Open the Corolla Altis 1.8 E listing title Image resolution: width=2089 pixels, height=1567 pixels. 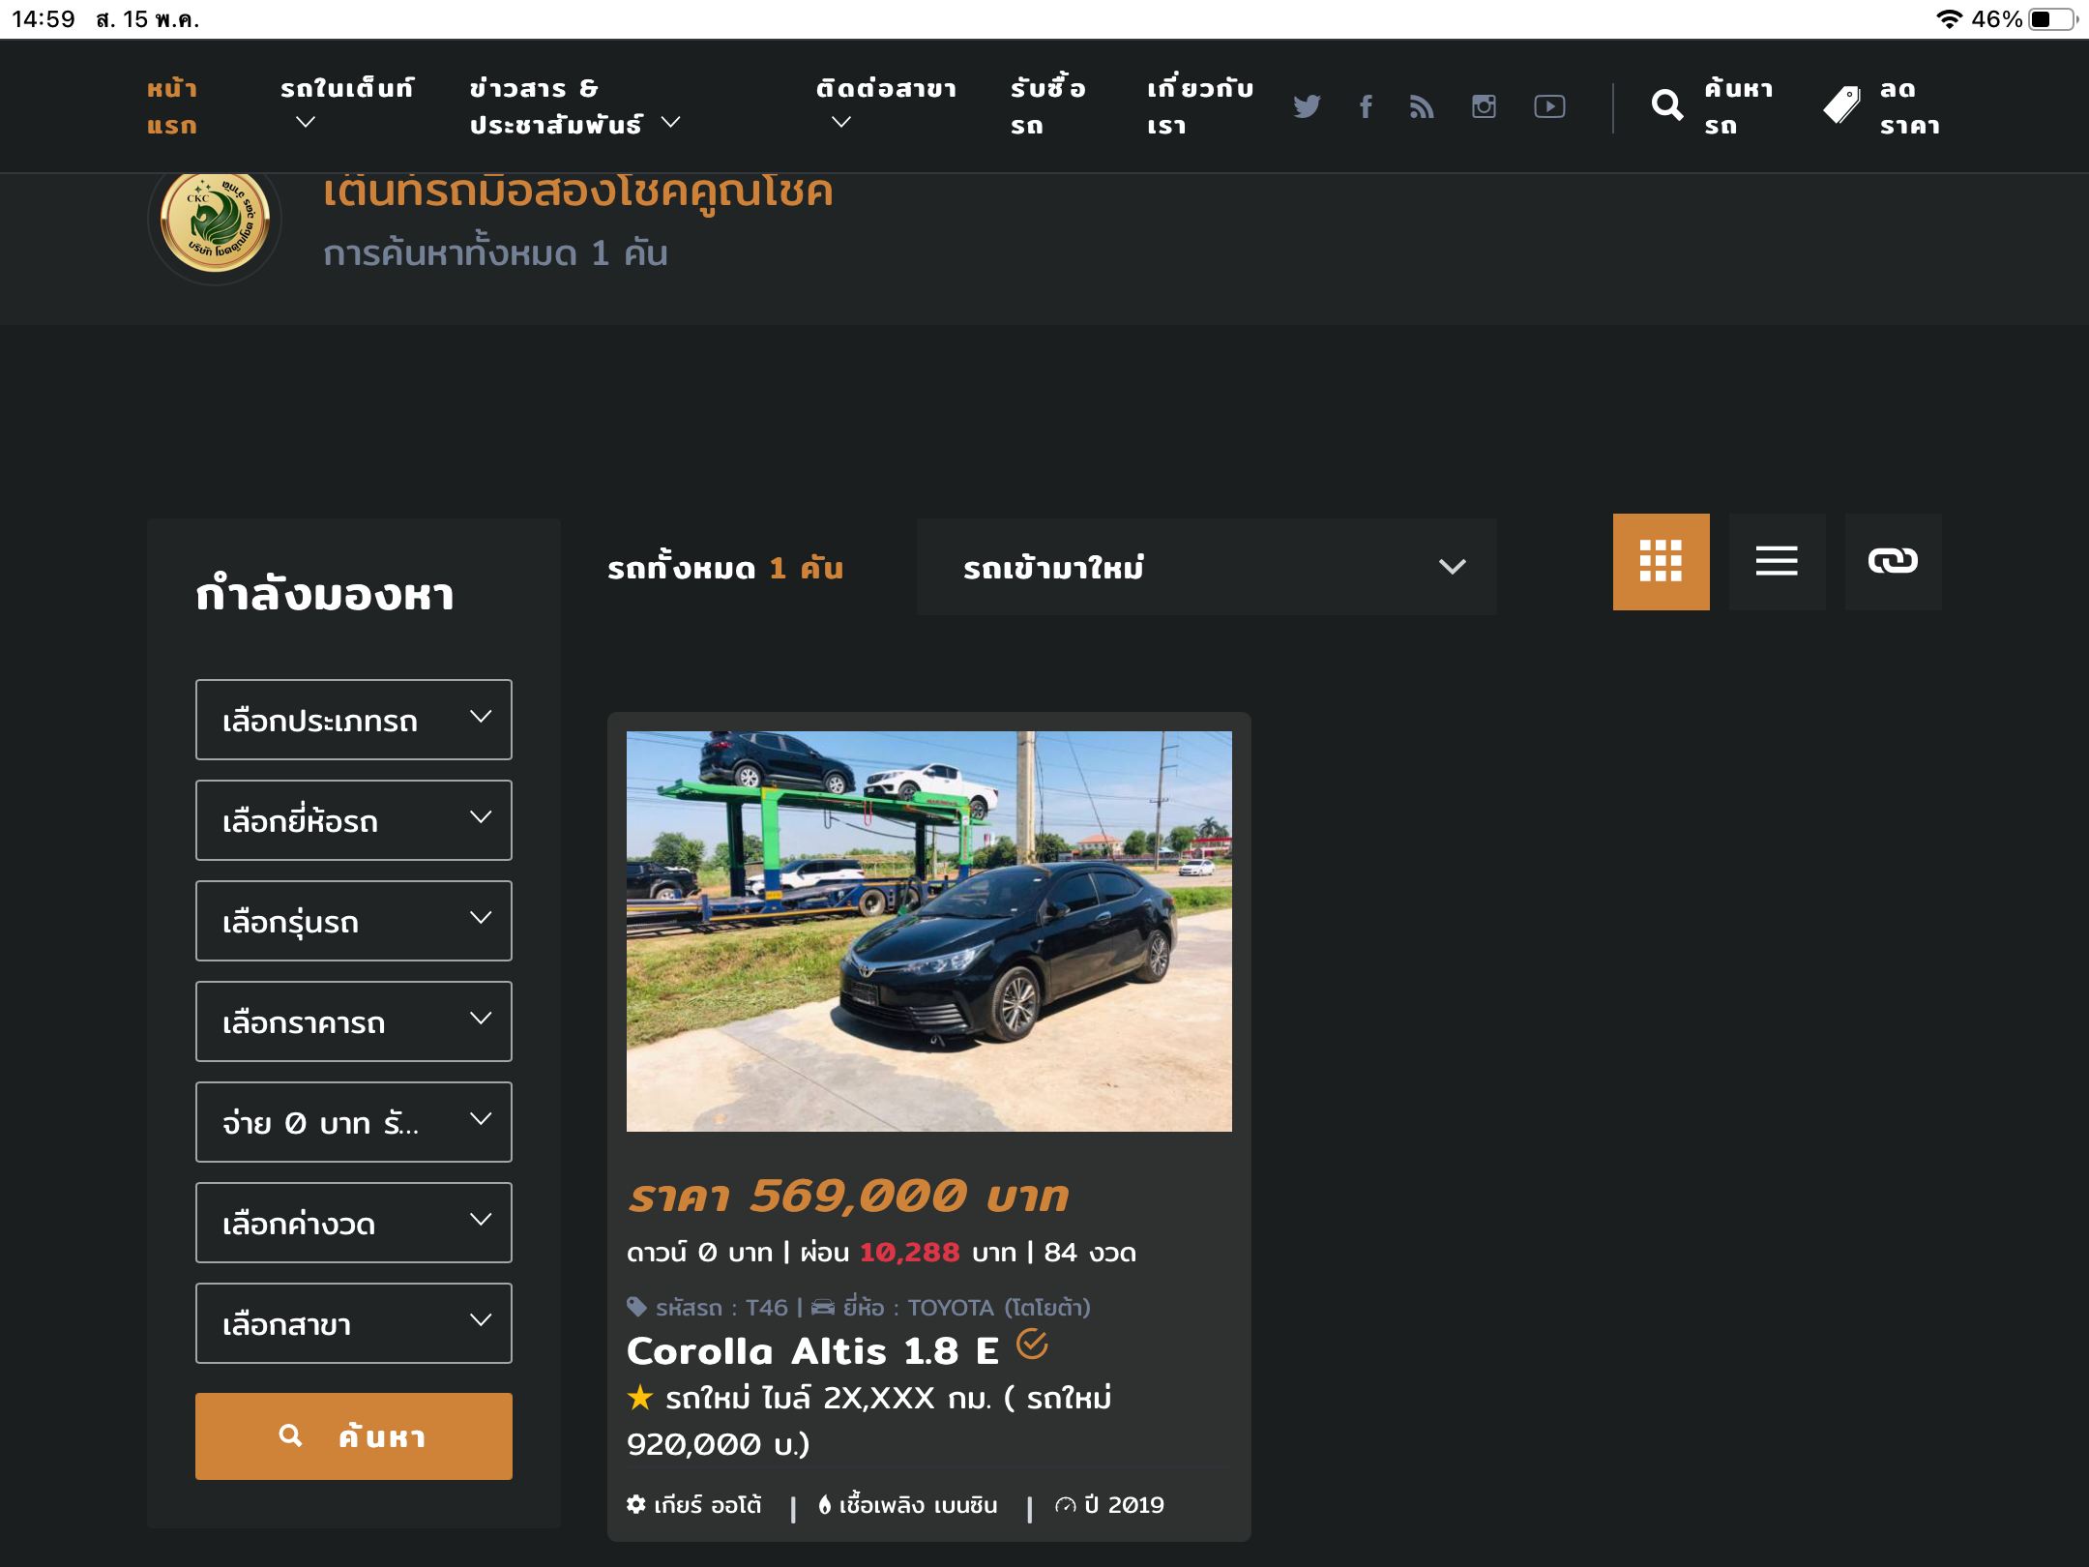pos(812,1351)
